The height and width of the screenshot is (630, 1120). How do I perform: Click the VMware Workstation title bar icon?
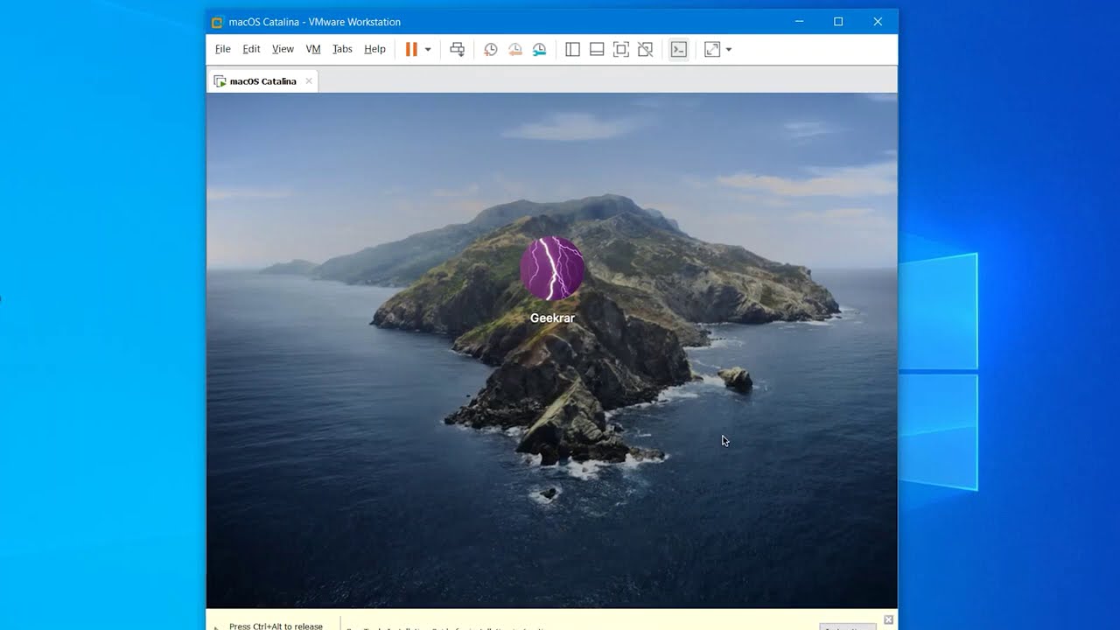tap(217, 22)
